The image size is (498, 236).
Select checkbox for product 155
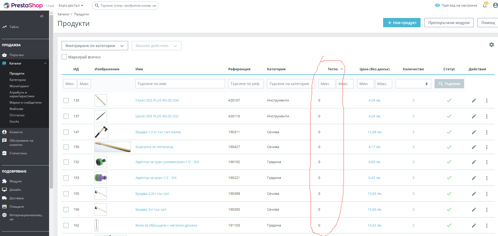tap(66, 194)
